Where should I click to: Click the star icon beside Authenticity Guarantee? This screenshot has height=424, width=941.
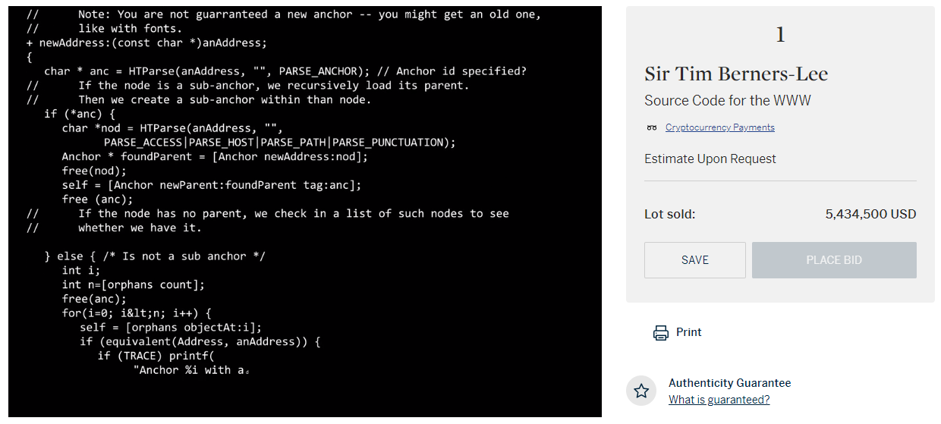click(641, 391)
